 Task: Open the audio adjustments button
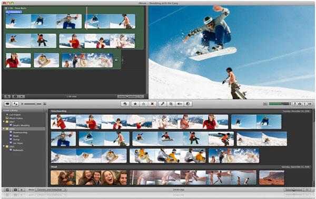[180, 104]
